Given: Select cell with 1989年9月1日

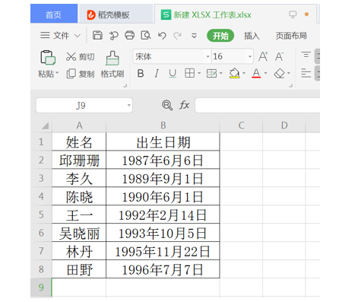Looking at the screenshot, I should pos(163,178).
